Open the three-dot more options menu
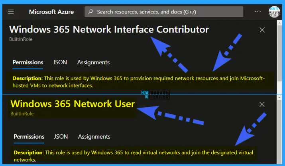Image resolution: width=285 pixels, height=166 pixels. click(258, 12)
